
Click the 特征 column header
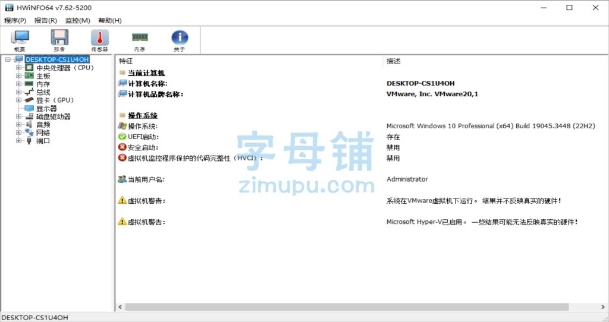(126, 61)
